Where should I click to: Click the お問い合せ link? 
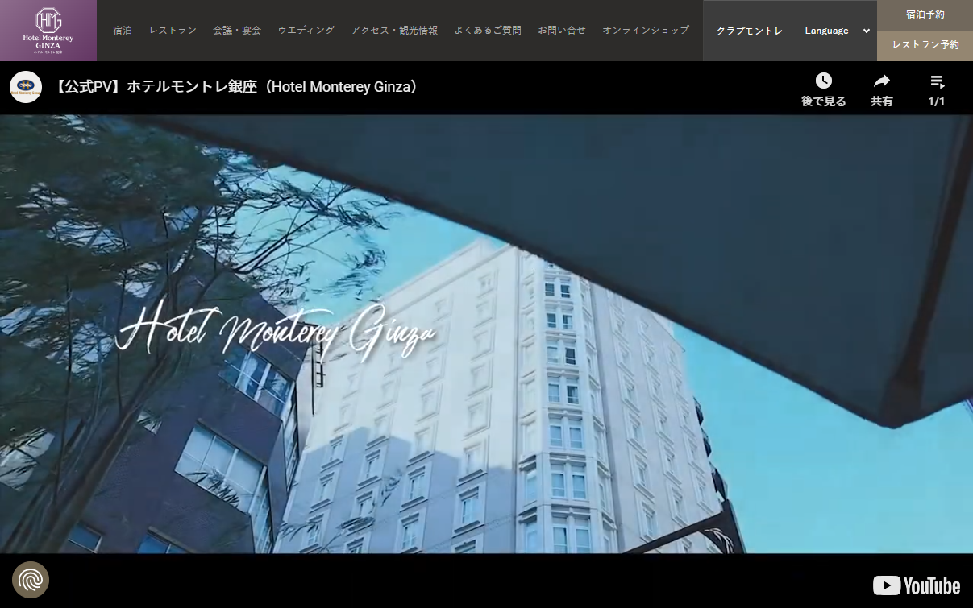(x=562, y=31)
